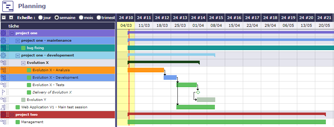
Task: Click activity icon on Evolution X - Development row
Action: click(3, 78)
